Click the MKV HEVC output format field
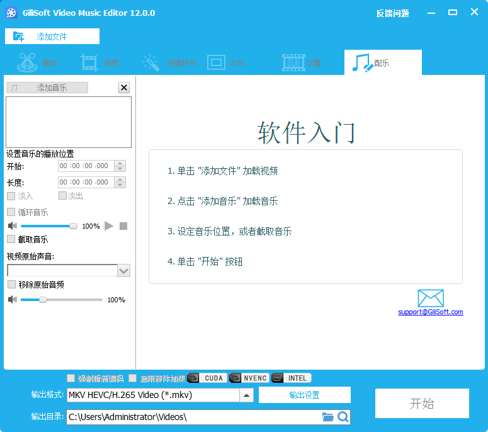This screenshot has height=432, width=488. 153,395
